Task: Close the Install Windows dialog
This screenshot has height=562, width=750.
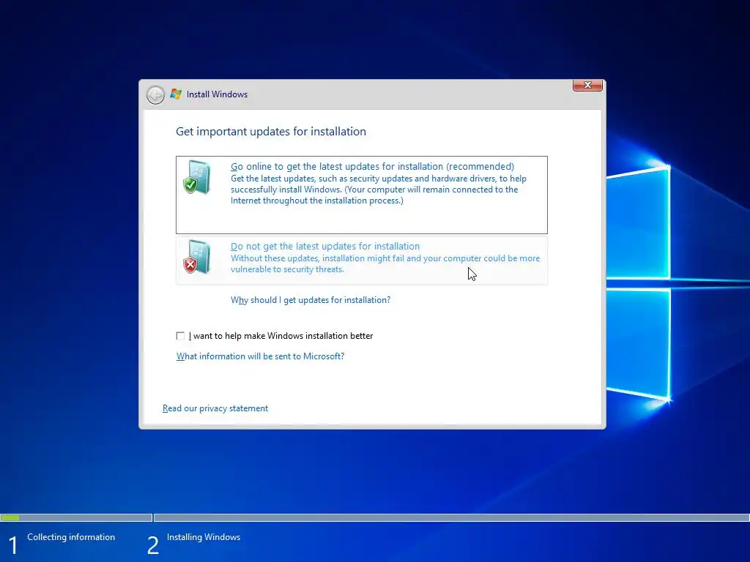Action: tap(587, 85)
